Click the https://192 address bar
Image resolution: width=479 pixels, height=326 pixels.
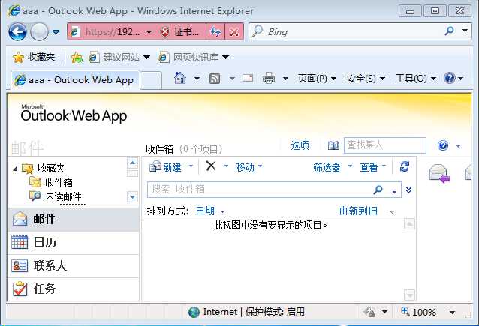point(112,31)
